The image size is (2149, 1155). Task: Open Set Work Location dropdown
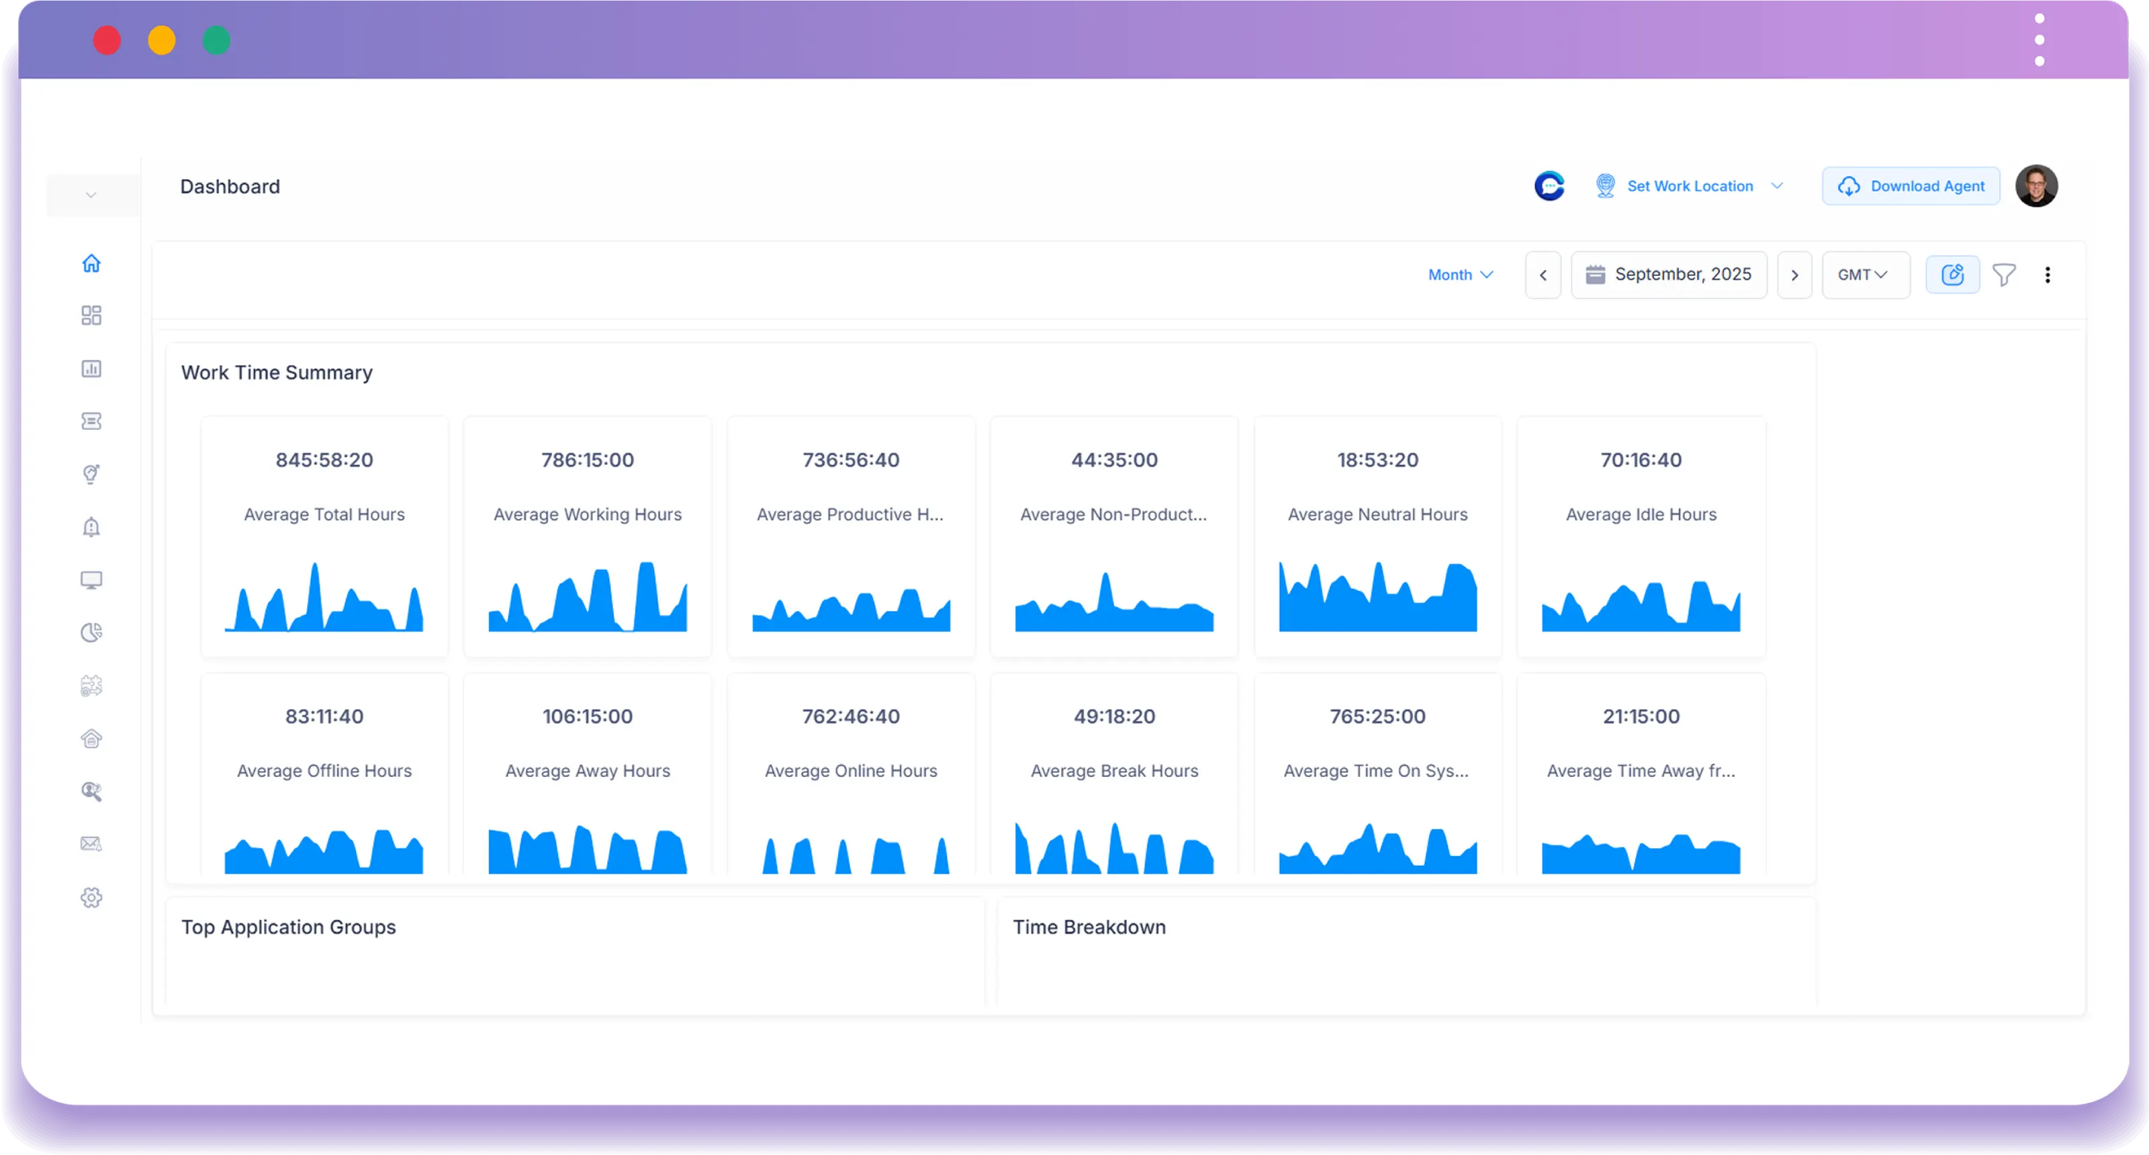[x=1690, y=186]
